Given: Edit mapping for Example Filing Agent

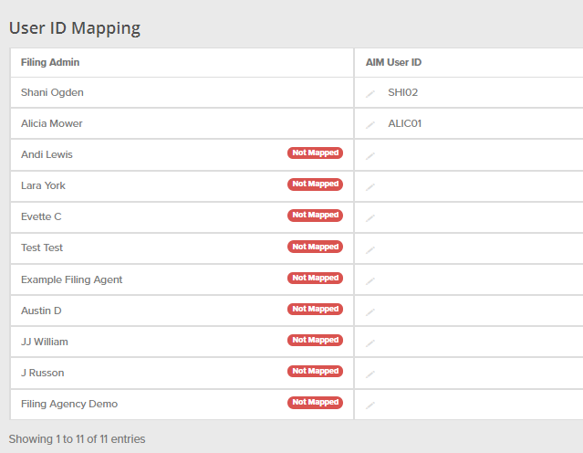Looking at the screenshot, I should (370, 280).
